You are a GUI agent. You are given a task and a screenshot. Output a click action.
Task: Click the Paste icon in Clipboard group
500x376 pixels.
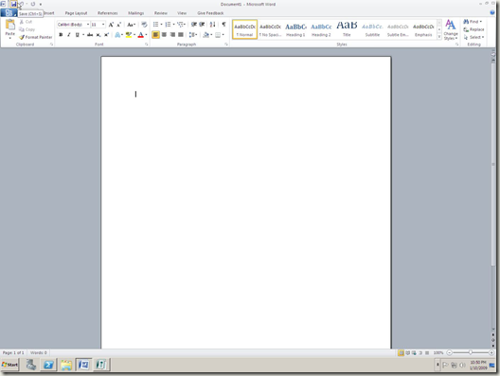pos(9,28)
